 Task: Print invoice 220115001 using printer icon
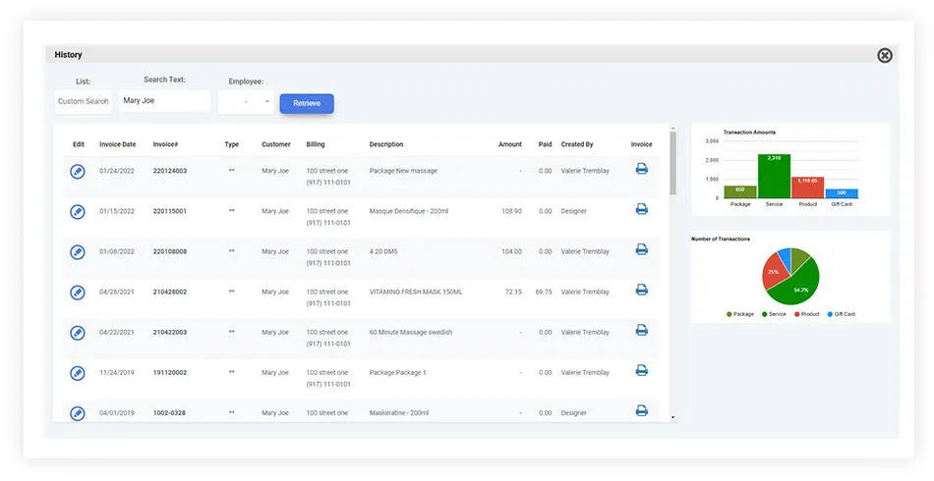[642, 209]
